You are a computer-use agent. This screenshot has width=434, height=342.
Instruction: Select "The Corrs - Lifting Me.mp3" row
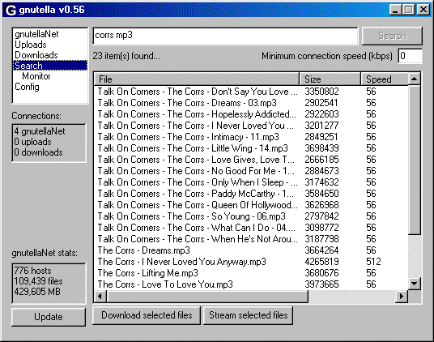251,273
